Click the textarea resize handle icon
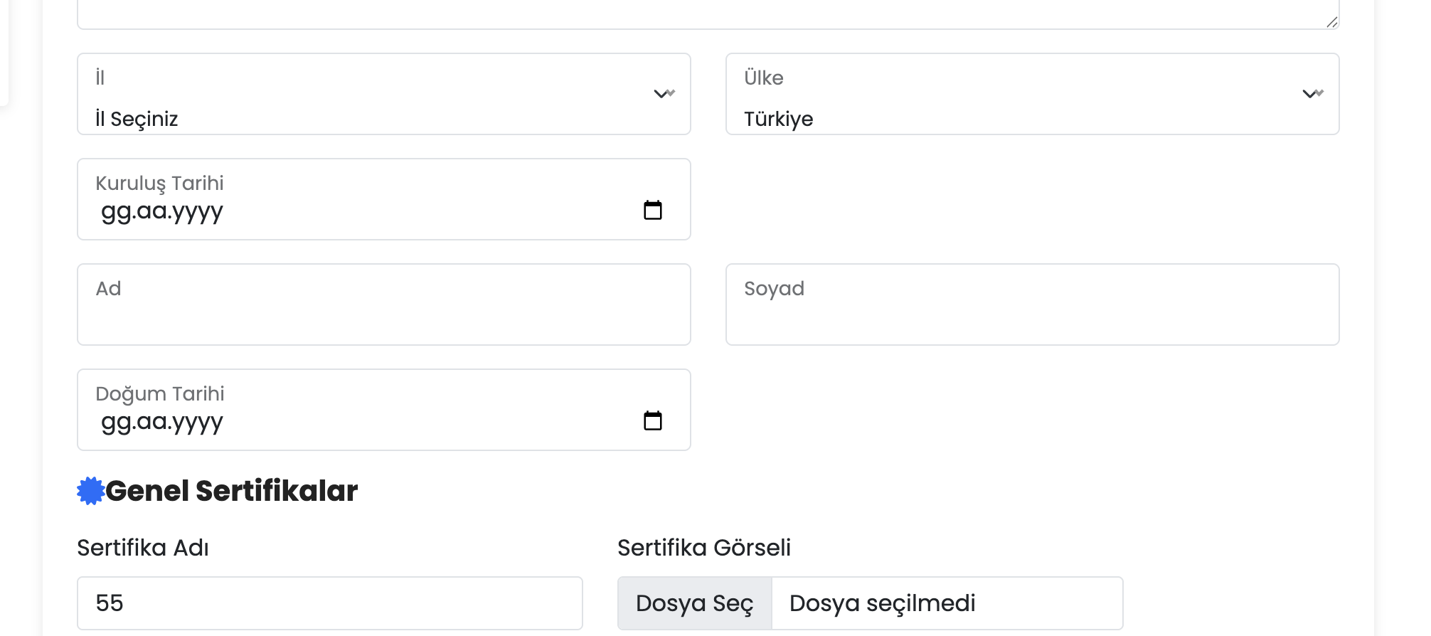Viewport: 1431px width, 636px height. tap(1331, 22)
